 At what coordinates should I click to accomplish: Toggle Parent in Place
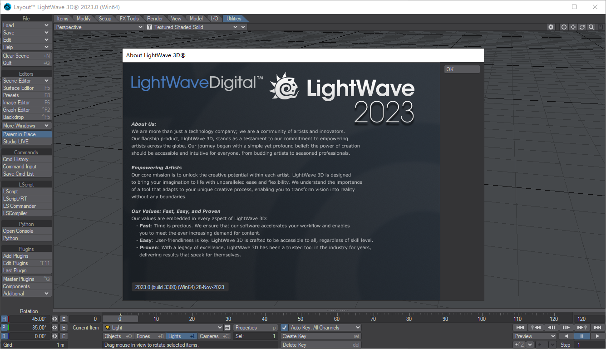26,134
